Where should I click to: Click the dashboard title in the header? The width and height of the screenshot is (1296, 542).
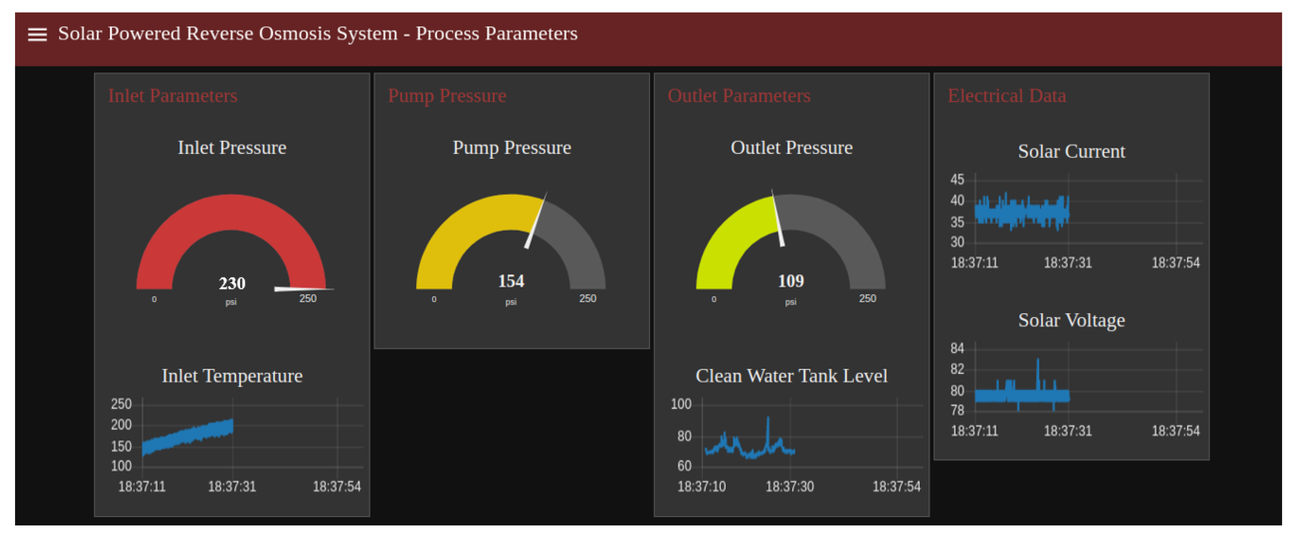point(318,33)
